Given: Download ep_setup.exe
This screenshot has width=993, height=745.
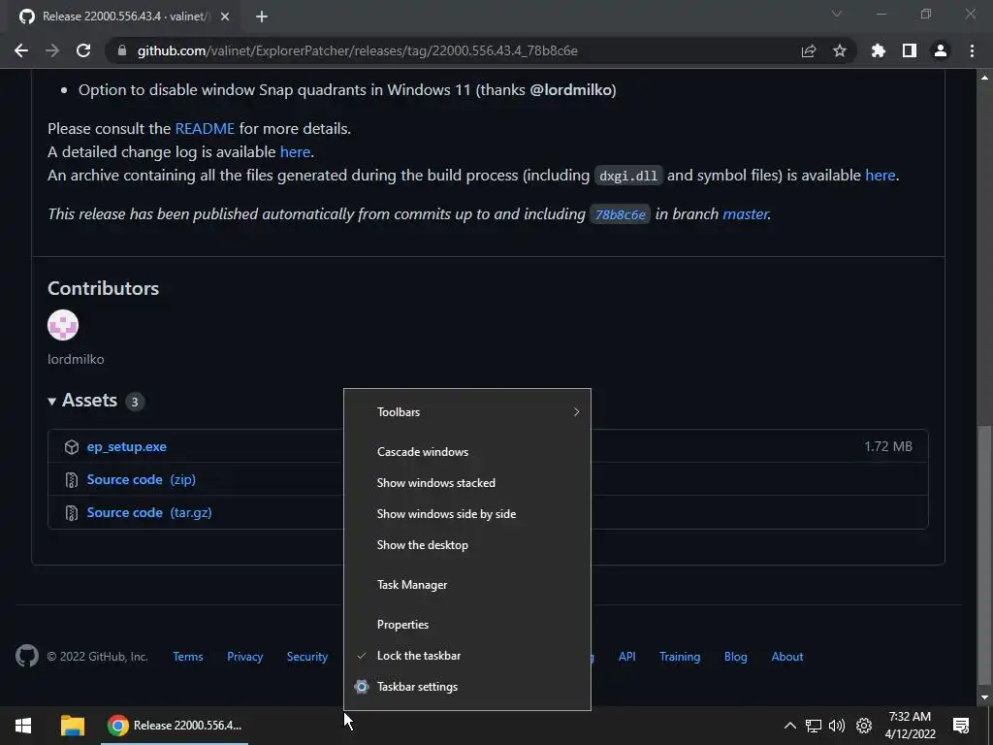Looking at the screenshot, I should coord(127,446).
